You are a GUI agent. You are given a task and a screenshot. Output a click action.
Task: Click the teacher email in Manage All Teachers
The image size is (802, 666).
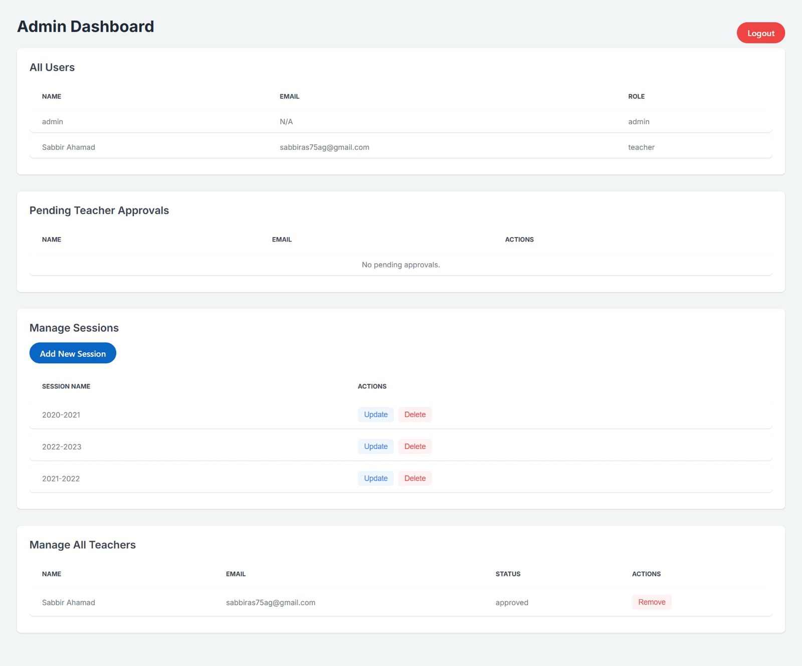pos(271,602)
